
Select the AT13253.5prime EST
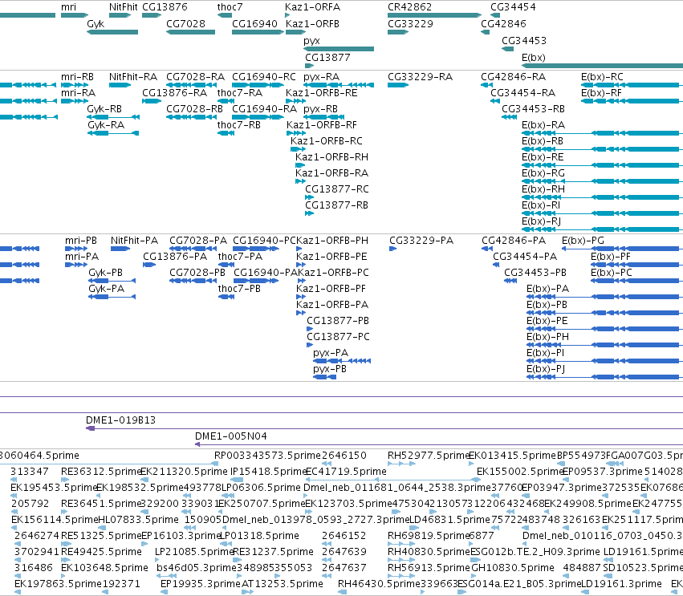(247, 592)
